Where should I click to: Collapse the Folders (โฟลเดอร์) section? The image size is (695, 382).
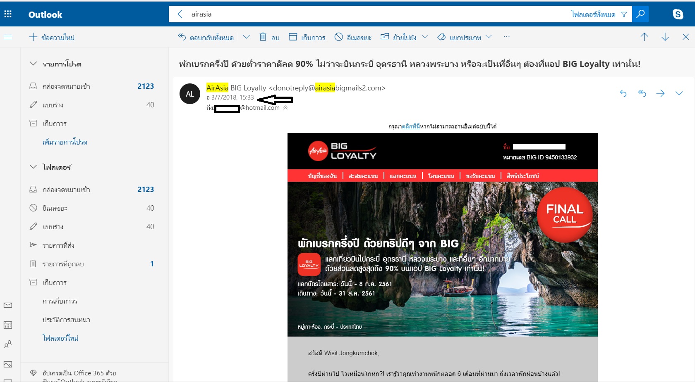[x=34, y=167]
